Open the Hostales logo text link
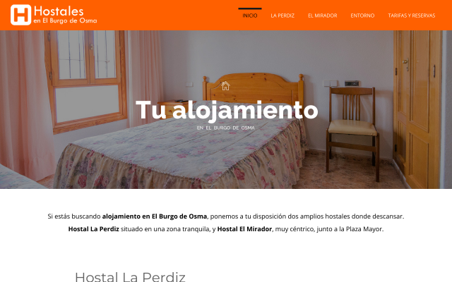Viewport: 452px width, 282px height. (x=59, y=11)
